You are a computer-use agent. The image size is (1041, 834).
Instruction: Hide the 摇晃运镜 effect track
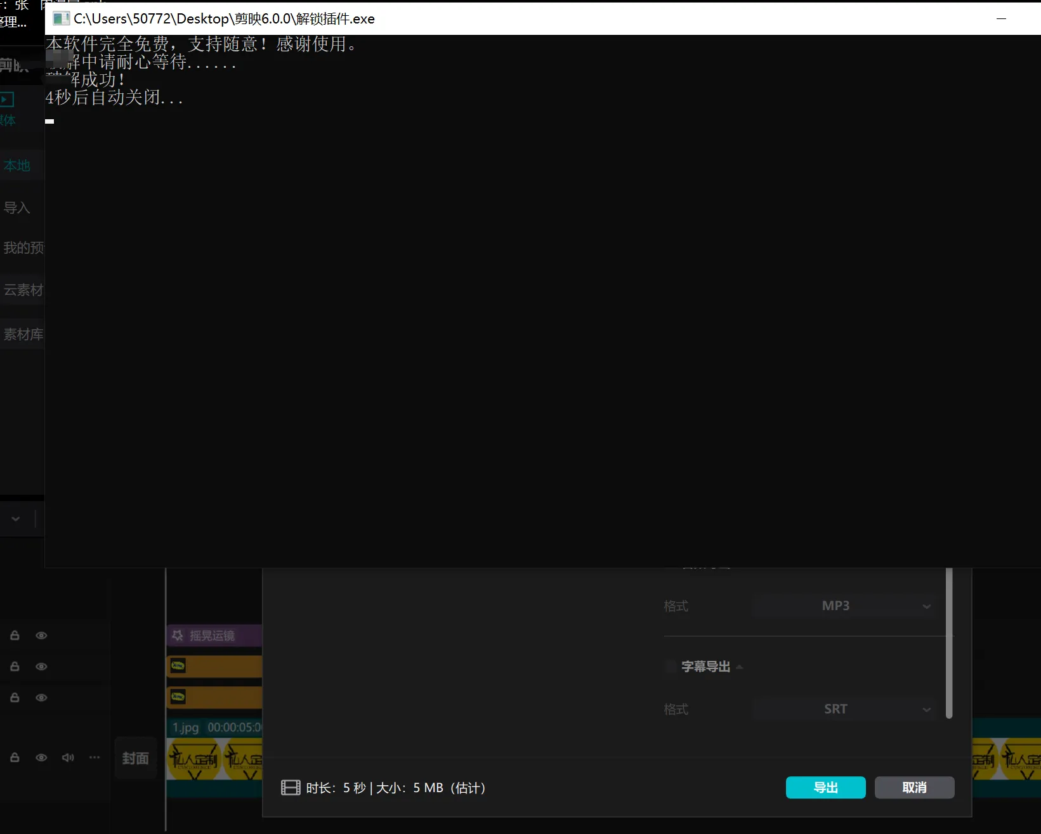[x=41, y=635]
